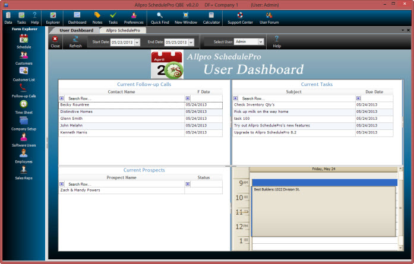Toggle the Explorer panel
The image size is (414, 264).
53,18
